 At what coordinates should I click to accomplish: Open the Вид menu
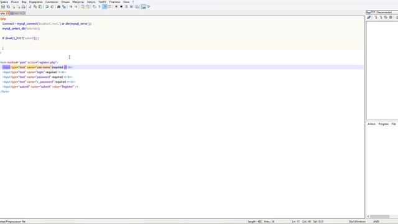[x=24, y=2]
